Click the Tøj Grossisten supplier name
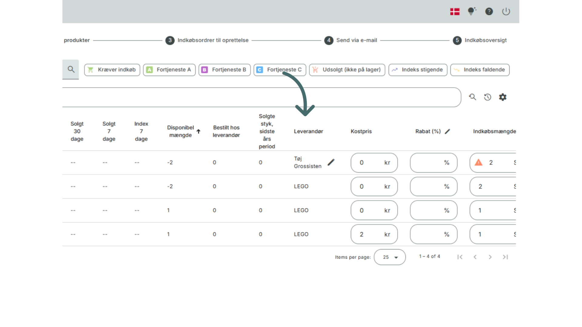 [308, 162]
